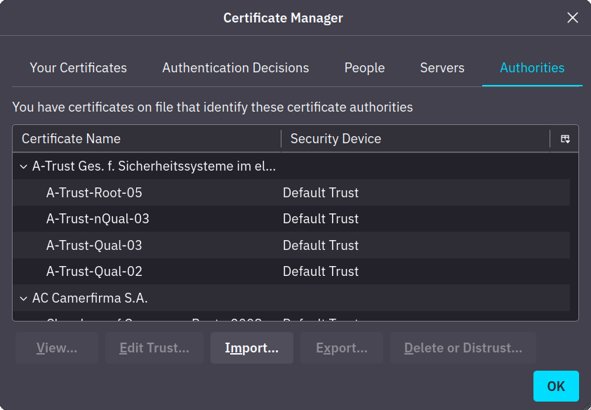The width and height of the screenshot is (591, 410).
Task: Click the Import button
Action: tap(251, 348)
